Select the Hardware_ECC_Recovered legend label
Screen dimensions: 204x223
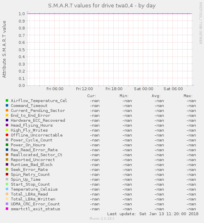click(x=38, y=121)
